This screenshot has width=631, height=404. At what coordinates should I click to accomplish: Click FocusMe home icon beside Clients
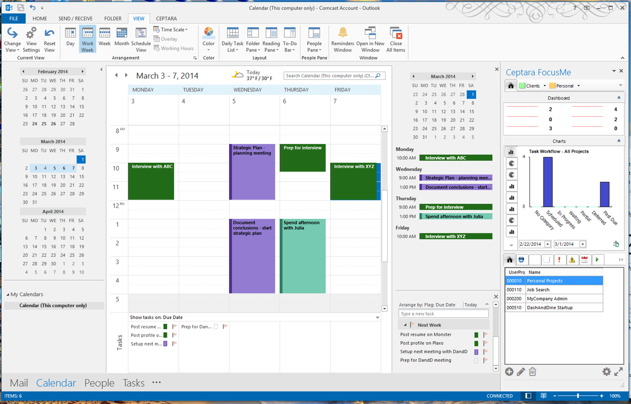coord(511,86)
